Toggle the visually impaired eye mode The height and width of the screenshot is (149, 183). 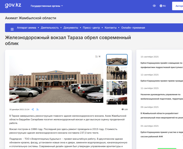pos(154,6)
